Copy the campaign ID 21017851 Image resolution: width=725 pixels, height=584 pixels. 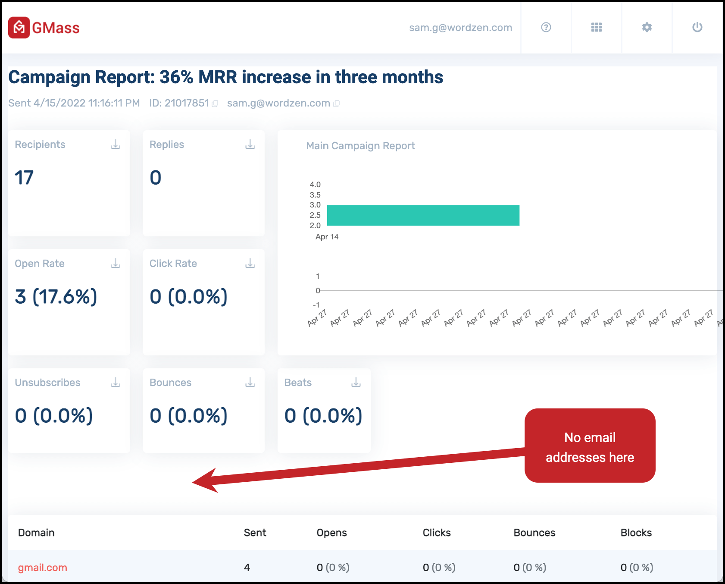(x=215, y=104)
